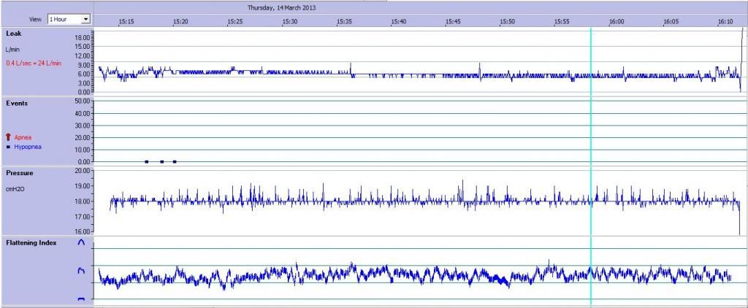
Task: Click the Leak graph panel label
Action: [x=14, y=34]
